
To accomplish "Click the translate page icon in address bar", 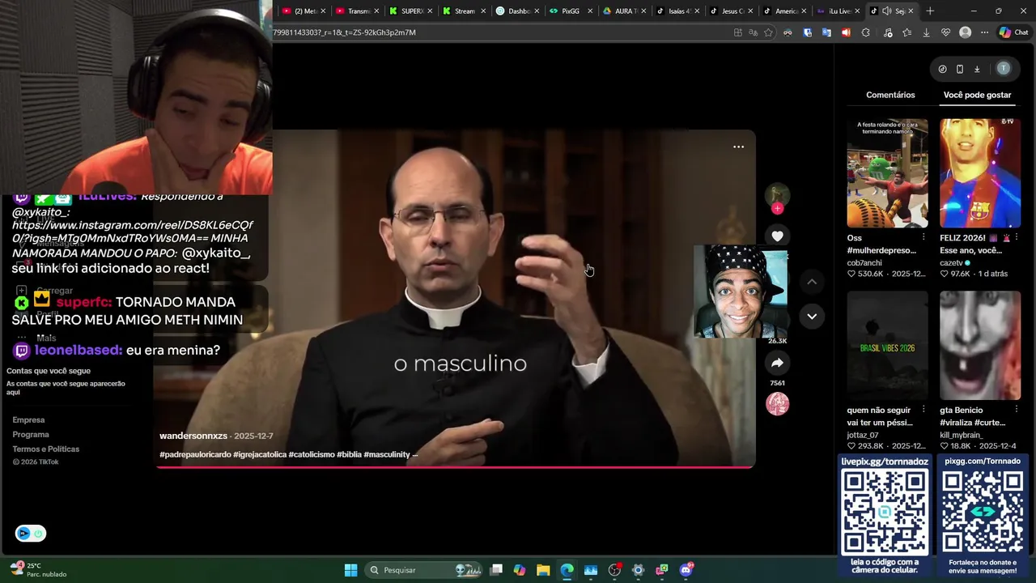I will tap(753, 32).
